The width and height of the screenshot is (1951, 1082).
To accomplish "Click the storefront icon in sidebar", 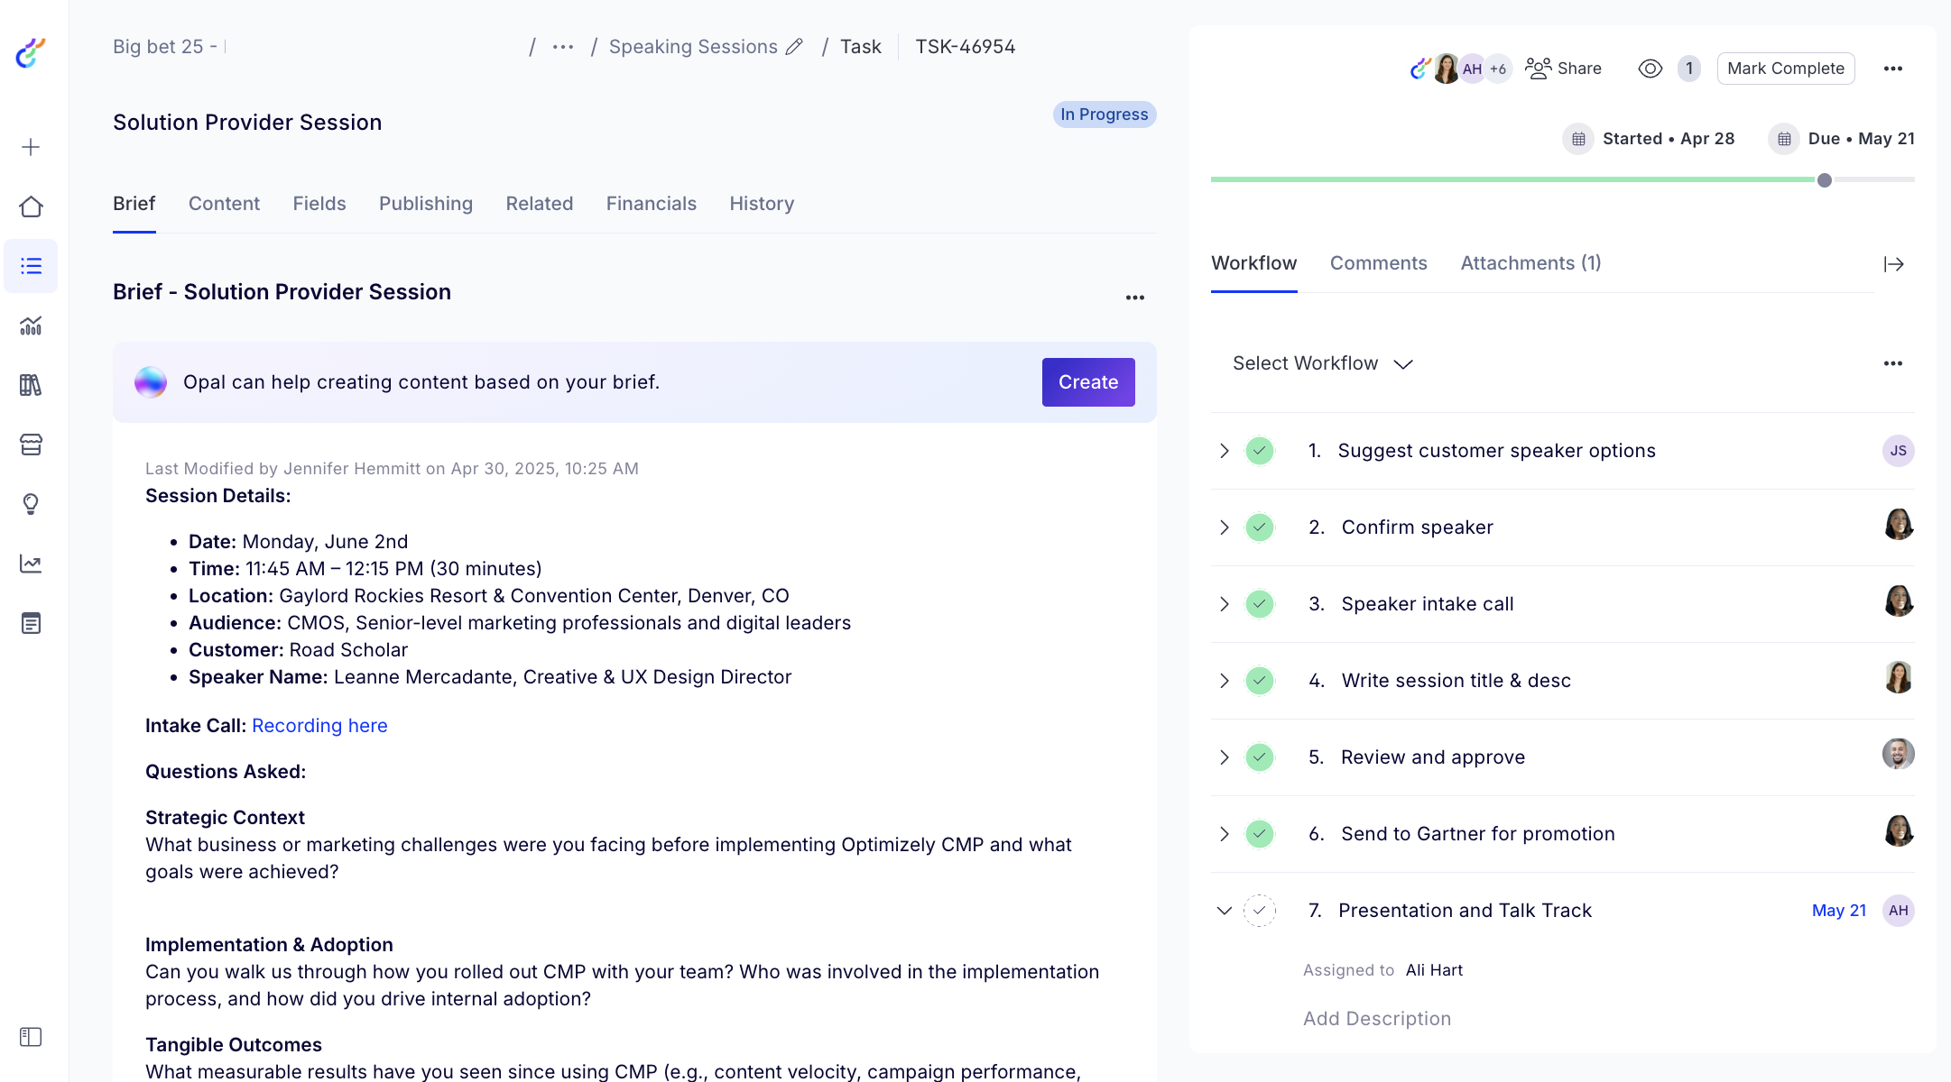I will point(31,445).
